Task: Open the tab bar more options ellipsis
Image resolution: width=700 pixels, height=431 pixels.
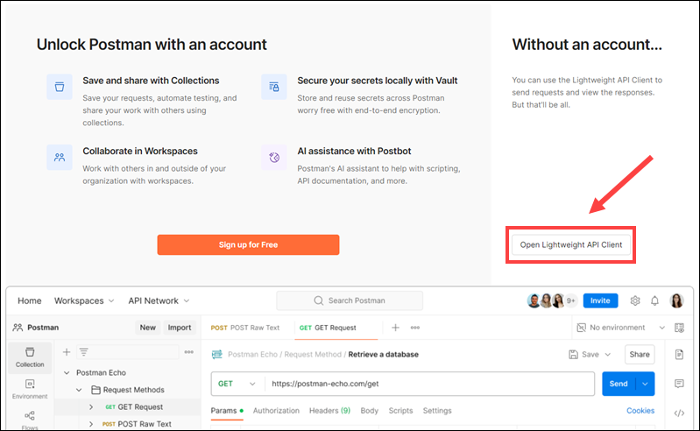Action: click(415, 328)
